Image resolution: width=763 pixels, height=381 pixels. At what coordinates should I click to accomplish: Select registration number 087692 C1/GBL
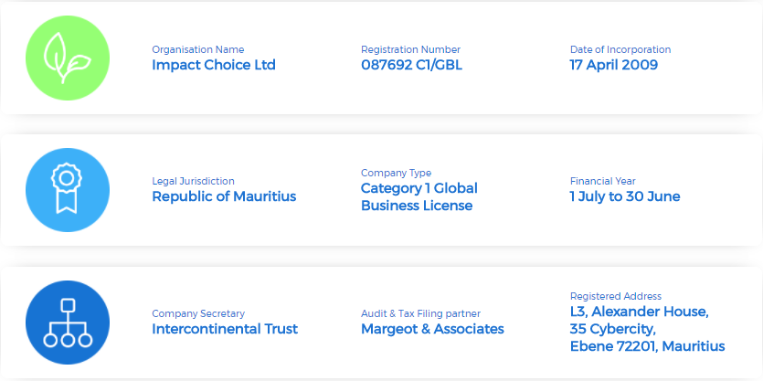[412, 65]
